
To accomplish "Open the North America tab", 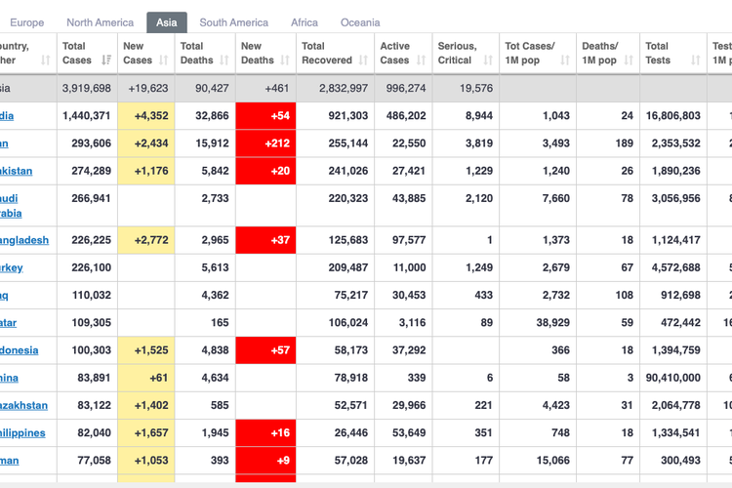I will [100, 22].
